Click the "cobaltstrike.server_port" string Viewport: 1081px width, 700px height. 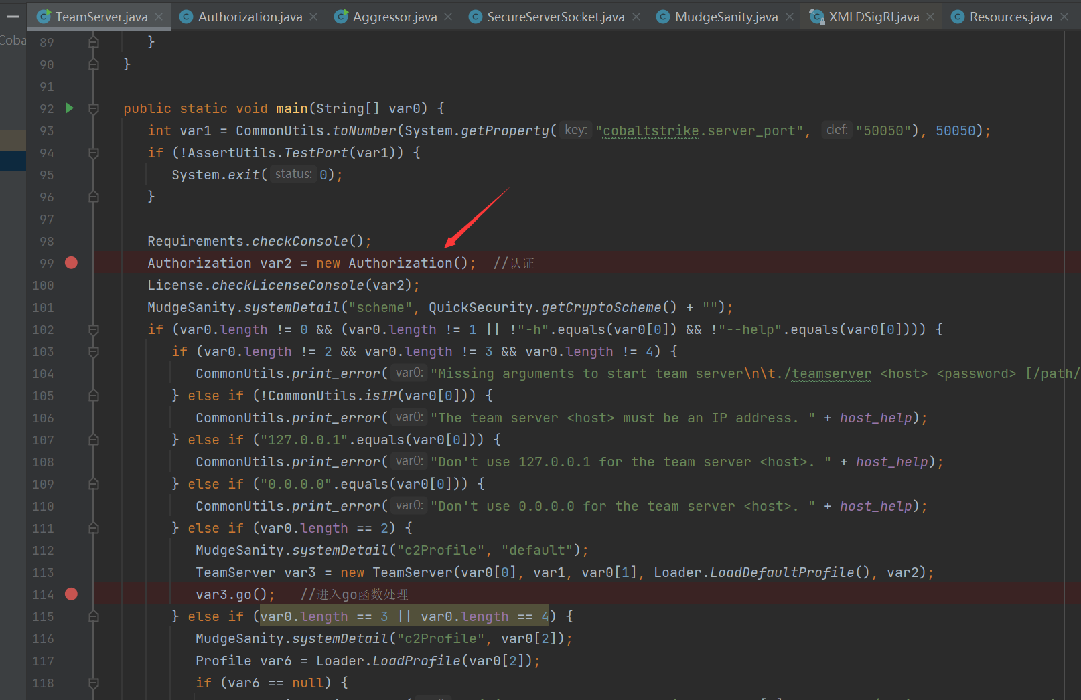click(699, 130)
